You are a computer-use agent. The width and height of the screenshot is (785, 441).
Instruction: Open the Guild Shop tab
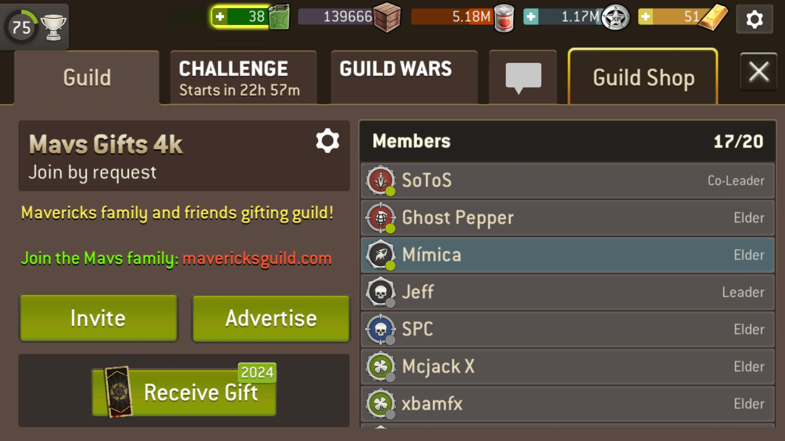643,77
